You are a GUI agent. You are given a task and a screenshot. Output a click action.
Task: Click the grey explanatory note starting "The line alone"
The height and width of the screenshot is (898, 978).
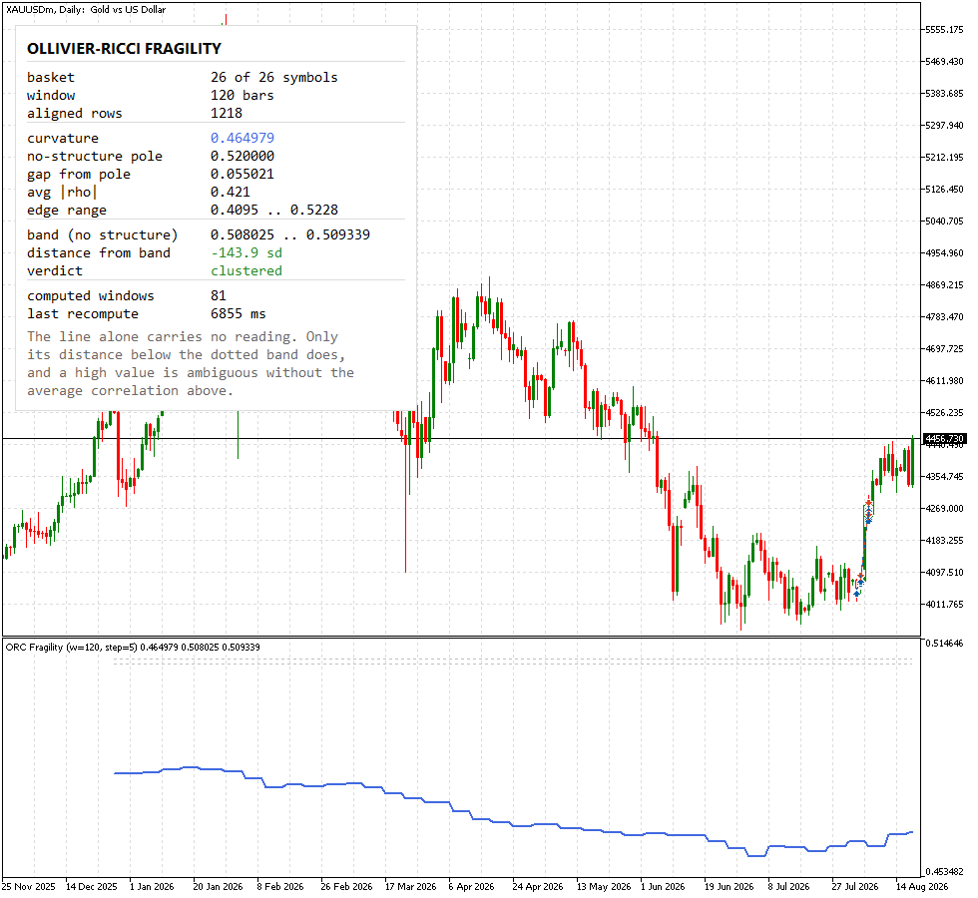click(x=191, y=363)
